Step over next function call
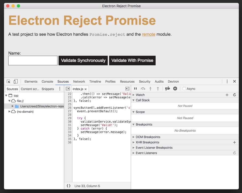The height and width of the screenshot is (193, 242). [143, 89]
